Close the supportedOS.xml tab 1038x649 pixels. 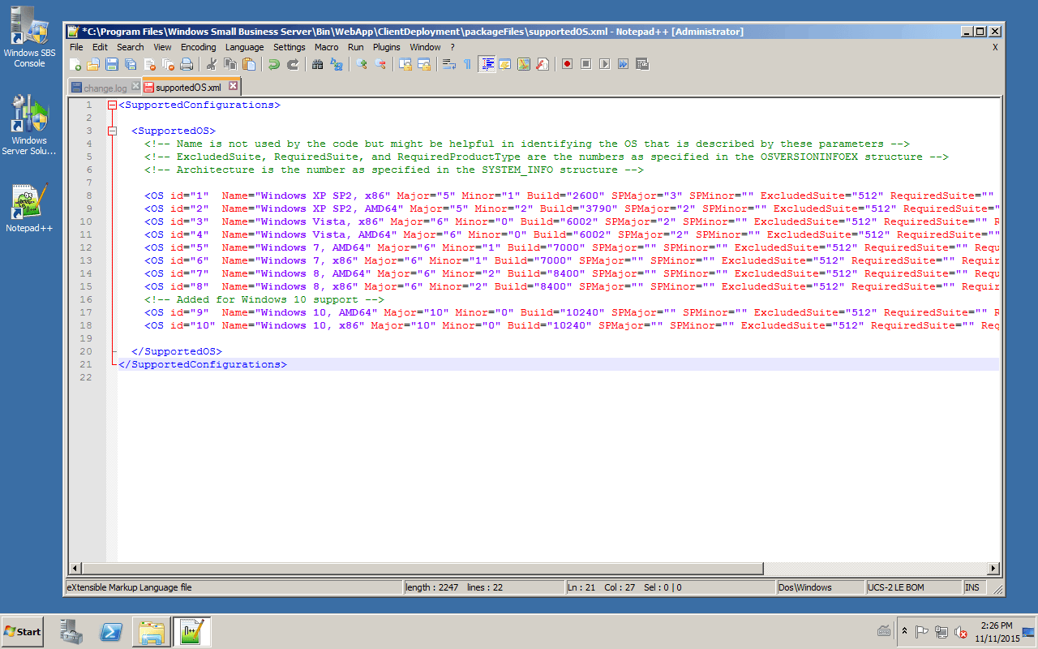click(233, 86)
